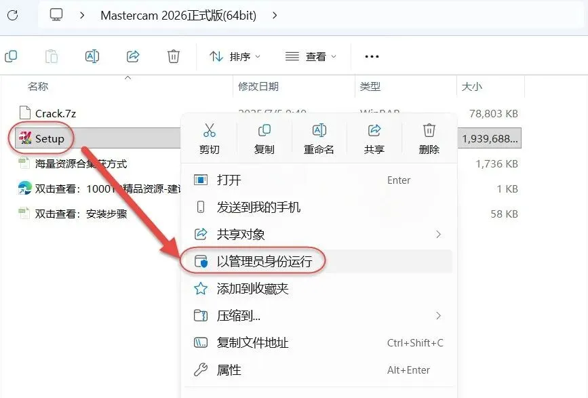
Task: Choose 以管理员身份运行 from the context menu
Action: (x=319, y=261)
